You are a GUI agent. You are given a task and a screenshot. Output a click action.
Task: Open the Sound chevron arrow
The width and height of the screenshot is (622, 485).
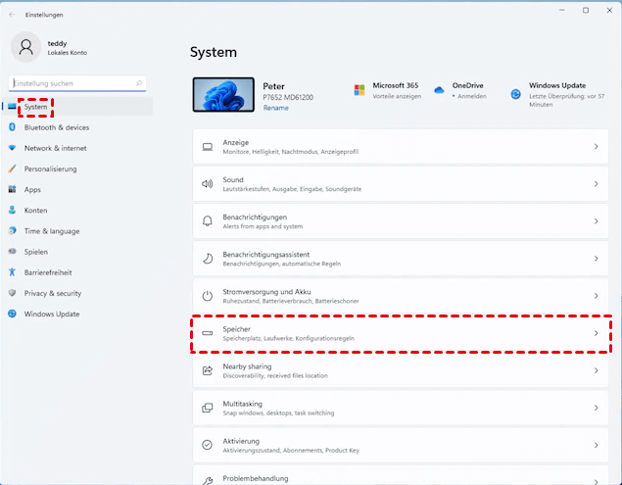(596, 184)
